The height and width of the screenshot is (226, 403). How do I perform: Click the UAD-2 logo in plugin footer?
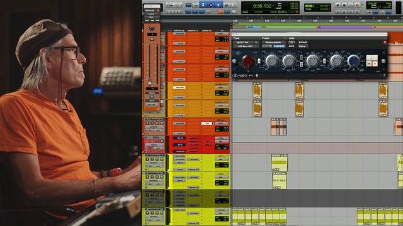240,75
